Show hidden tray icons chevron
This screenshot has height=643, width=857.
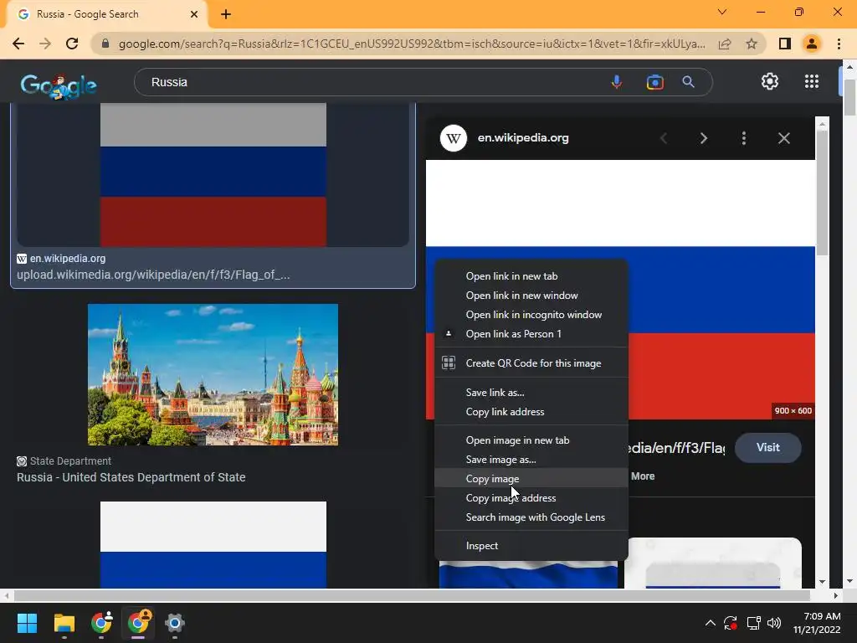[x=710, y=623]
